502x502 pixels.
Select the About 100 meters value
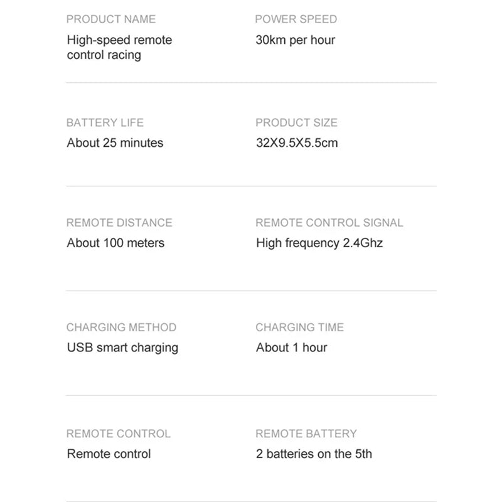pos(115,243)
